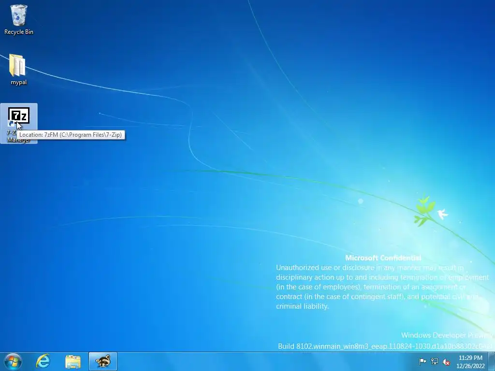This screenshot has height=371, width=495.
Task: Open the Start menu orb
Action: pos(13,361)
